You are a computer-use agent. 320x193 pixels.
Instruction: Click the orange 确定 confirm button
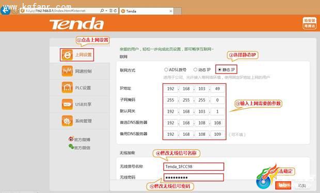[x=283, y=185]
